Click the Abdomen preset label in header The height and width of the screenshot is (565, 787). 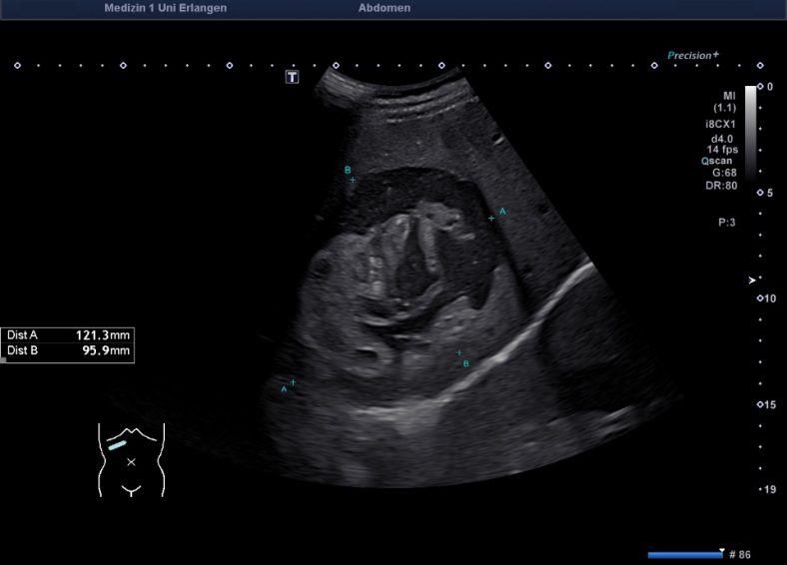pyautogui.click(x=384, y=8)
